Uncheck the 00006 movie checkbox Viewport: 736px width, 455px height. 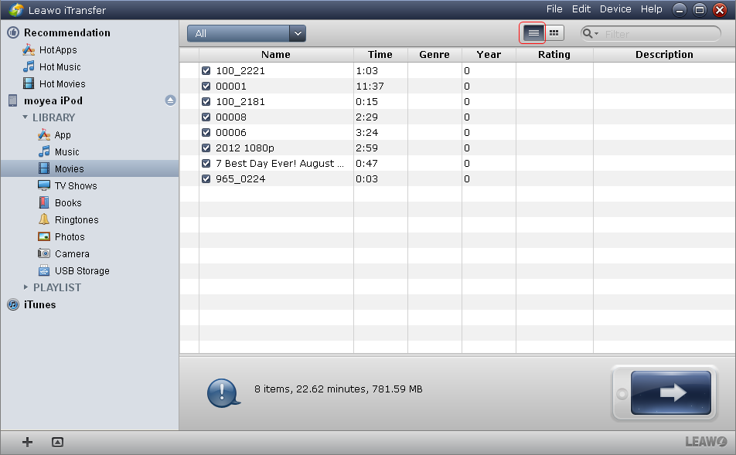coord(206,132)
